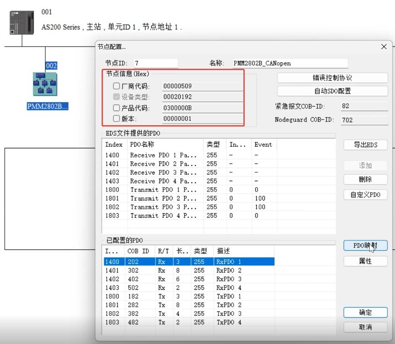Select configured row TxPDO 4
395x344 pixels.
(189, 322)
